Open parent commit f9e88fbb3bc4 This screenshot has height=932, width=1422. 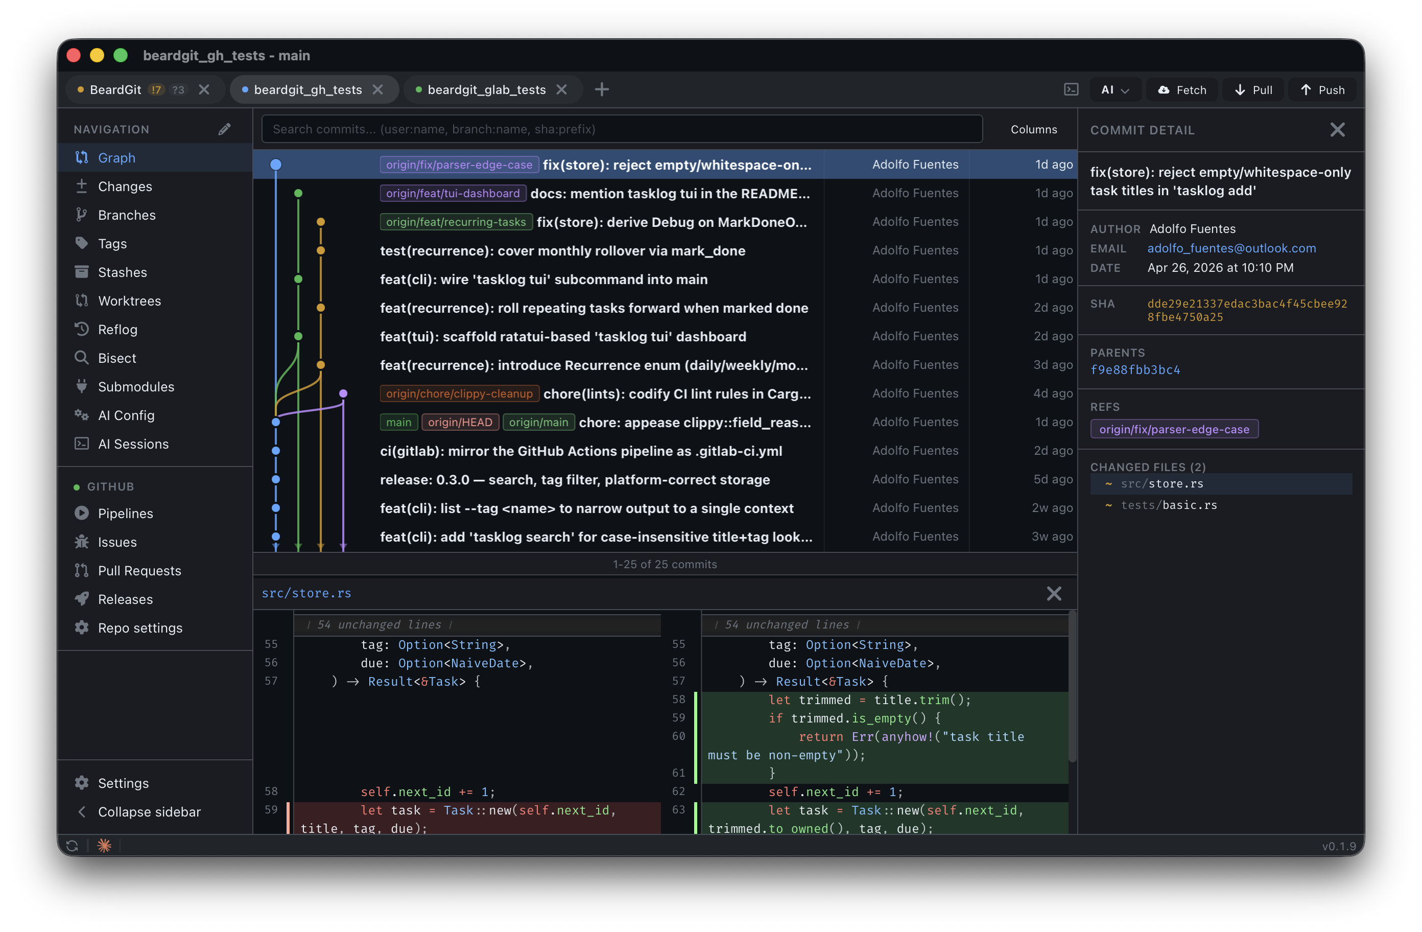tap(1134, 370)
